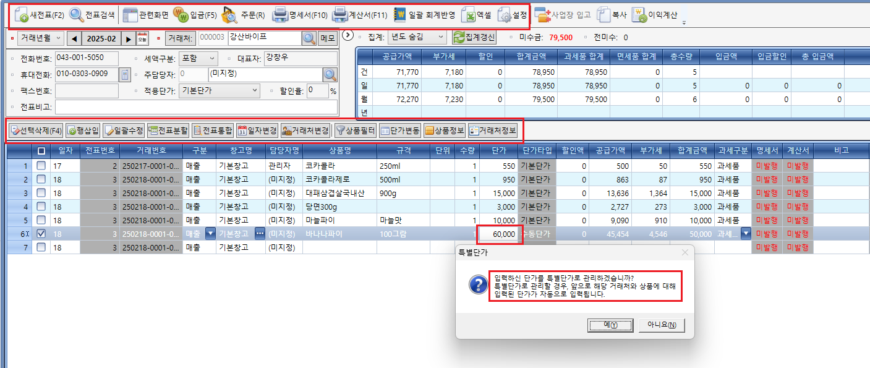Click 복사 copy in the toolbar
Image resolution: width=870 pixels, height=368 pixels.
click(612, 14)
